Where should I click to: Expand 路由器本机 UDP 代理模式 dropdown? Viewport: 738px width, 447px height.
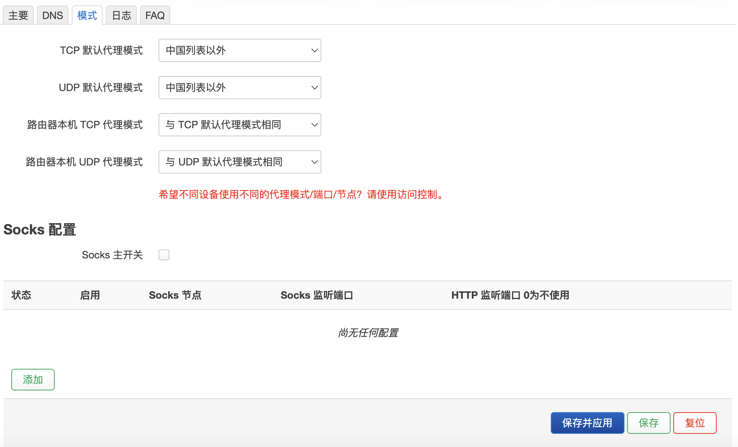(x=240, y=162)
